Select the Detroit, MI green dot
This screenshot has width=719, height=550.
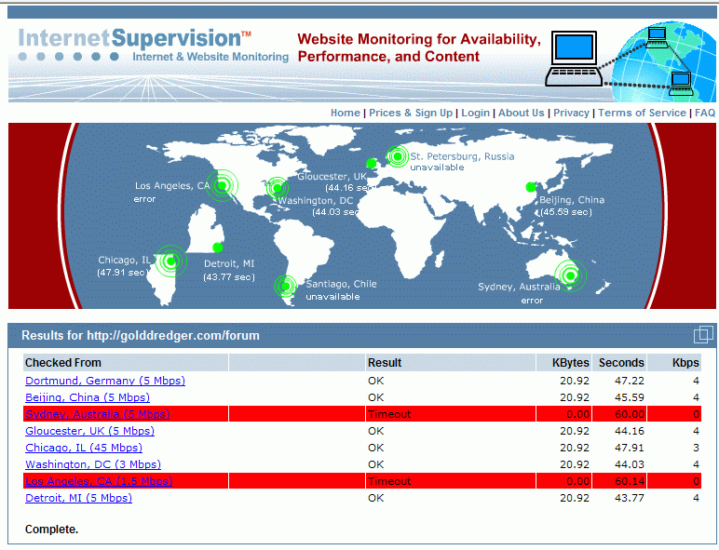[217, 248]
